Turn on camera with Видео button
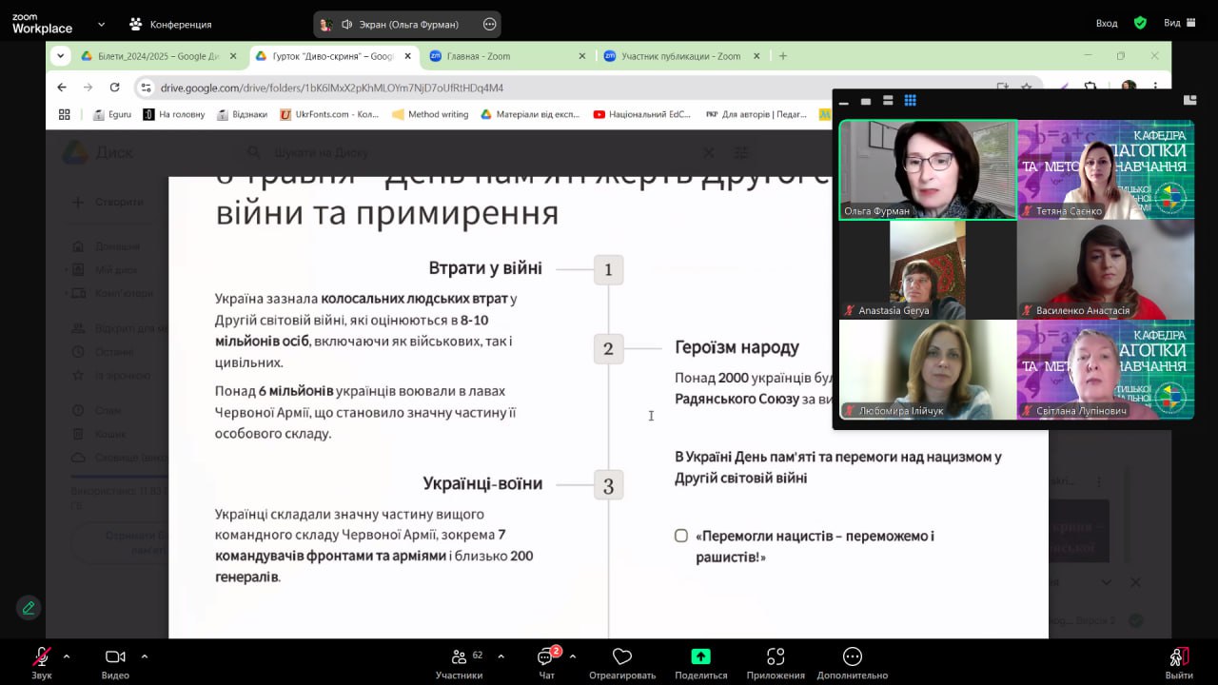Image resolution: width=1218 pixels, height=685 pixels. pyautogui.click(x=115, y=657)
